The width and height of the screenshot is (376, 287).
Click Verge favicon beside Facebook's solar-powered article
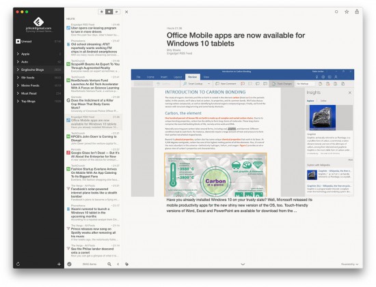point(68,189)
